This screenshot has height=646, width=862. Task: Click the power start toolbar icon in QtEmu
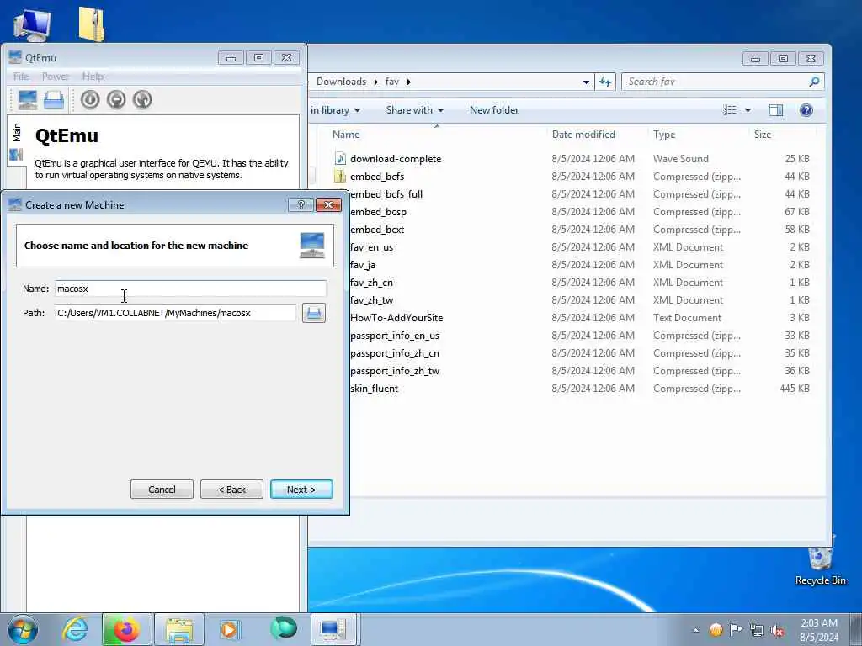coord(90,99)
